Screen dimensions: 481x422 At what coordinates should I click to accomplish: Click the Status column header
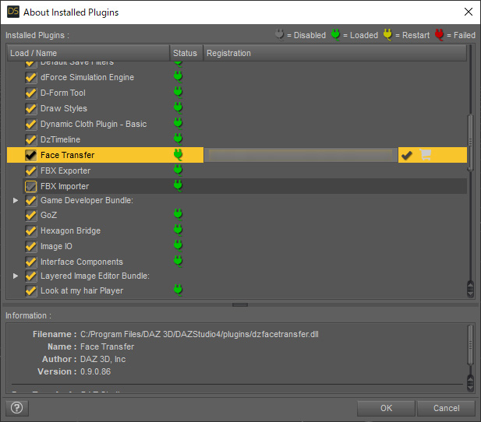(186, 53)
